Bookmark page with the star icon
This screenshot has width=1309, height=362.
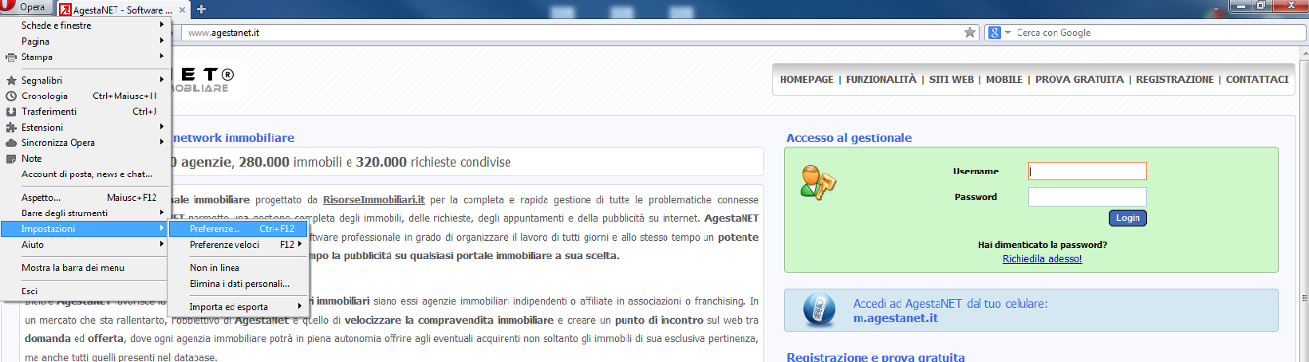pyautogui.click(x=970, y=33)
